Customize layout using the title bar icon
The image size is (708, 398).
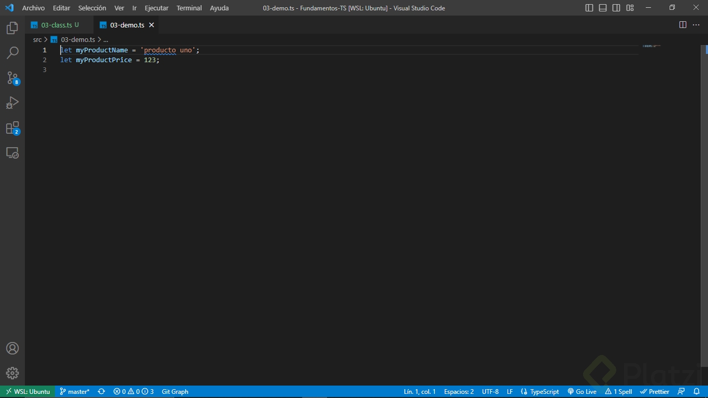point(630,8)
